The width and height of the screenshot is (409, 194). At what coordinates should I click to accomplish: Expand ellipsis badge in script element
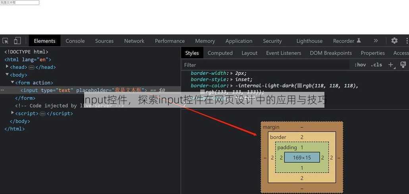[x=42, y=114]
